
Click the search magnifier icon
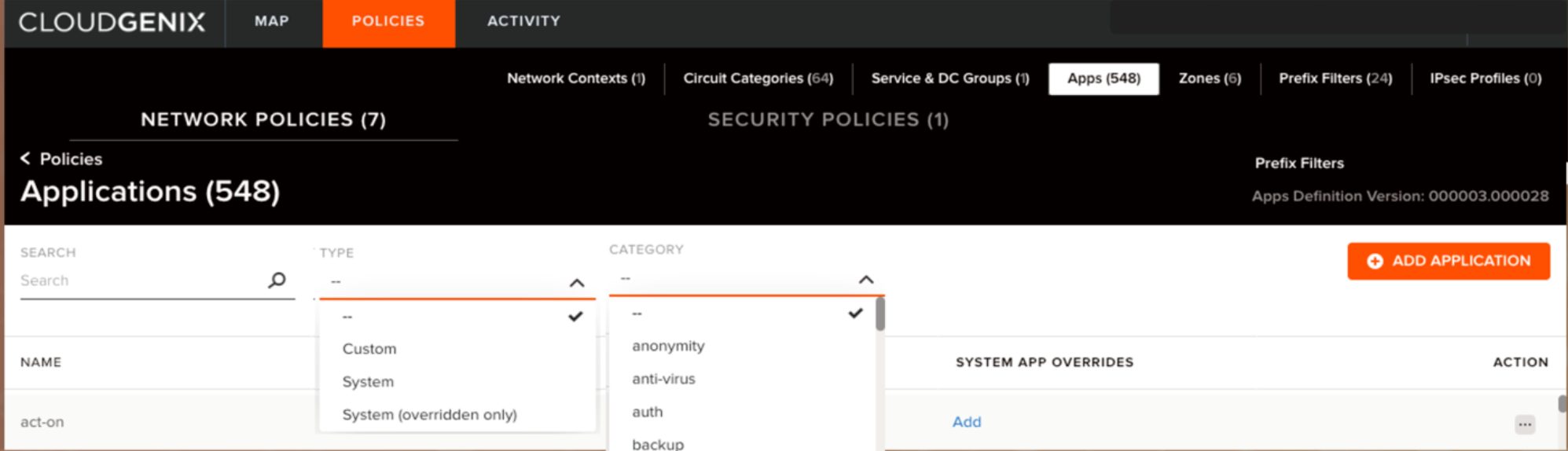click(x=277, y=280)
